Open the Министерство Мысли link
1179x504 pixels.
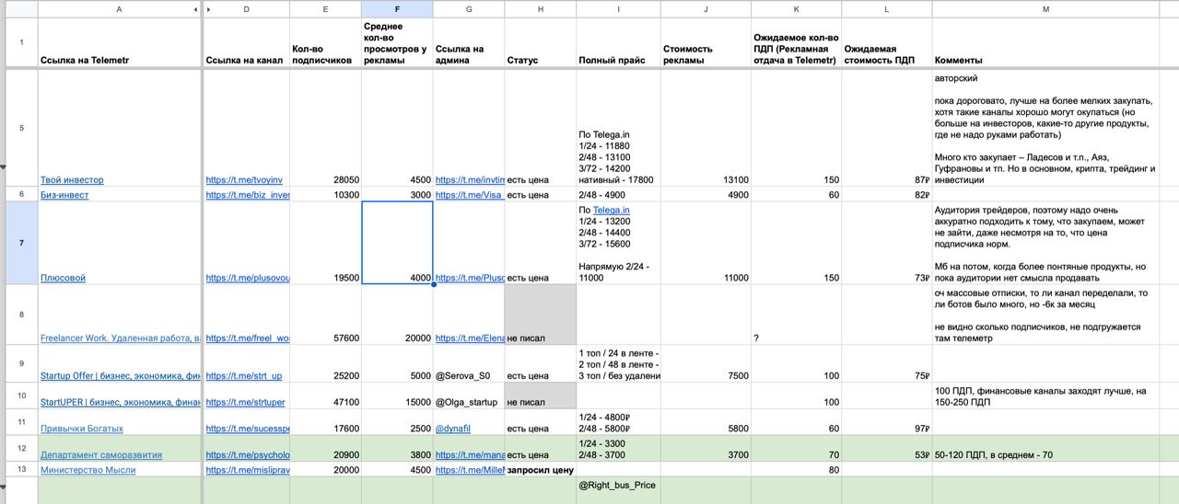tap(88, 470)
